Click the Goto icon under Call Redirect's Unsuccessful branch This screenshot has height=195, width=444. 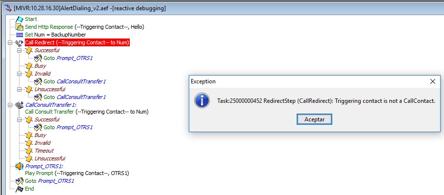tap(38, 97)
